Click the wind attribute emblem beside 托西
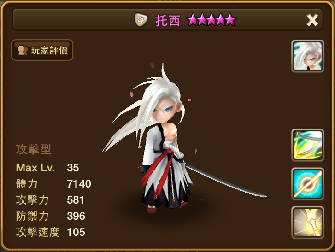 click(x=141, y=20)
